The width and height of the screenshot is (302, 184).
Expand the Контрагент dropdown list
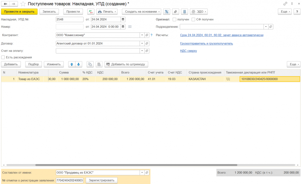point(142,35)
